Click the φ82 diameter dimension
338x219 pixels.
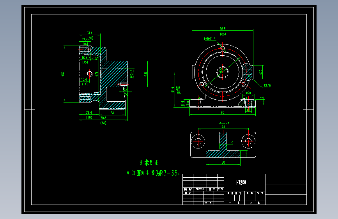coord(63,74)
